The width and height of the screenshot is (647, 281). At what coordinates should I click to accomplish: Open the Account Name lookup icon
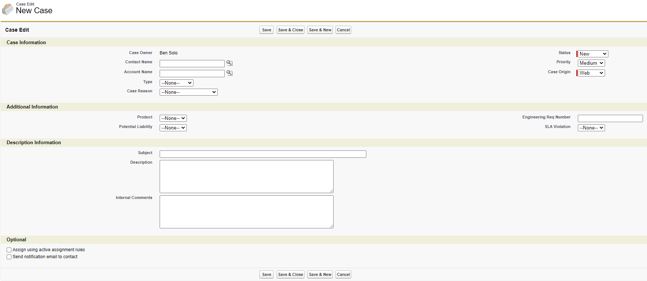(230, 73)
